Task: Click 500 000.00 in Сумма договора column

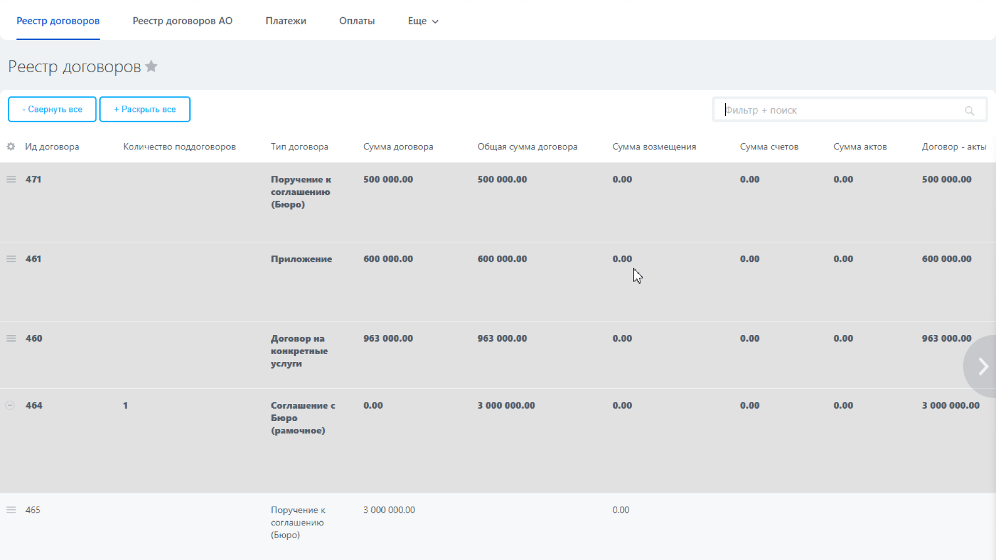Action: click(x=388, y=179)
